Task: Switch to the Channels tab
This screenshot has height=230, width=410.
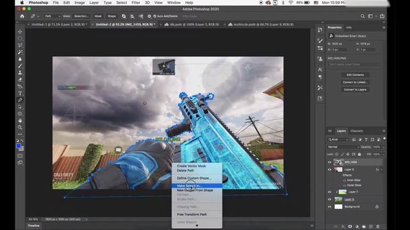Action: point(356,131)
